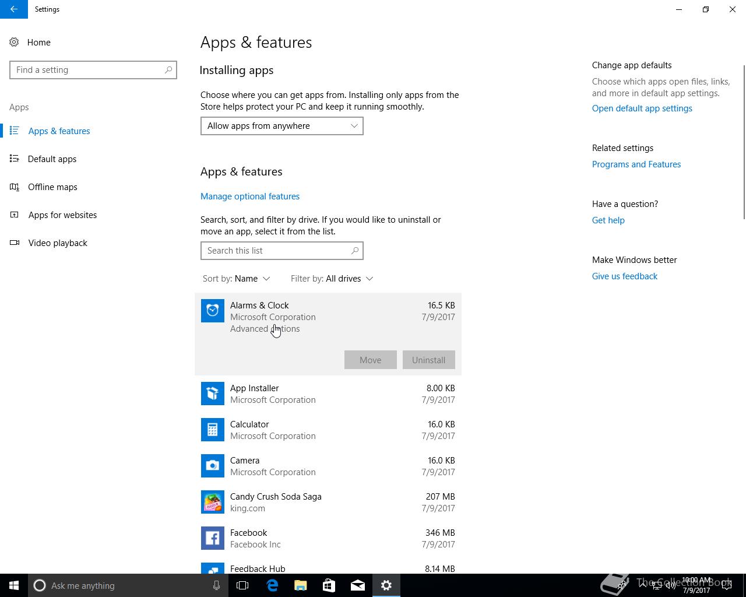Click Uninstall for Alarms & Clock
The height and width of the screenshot is (597, 746).
coord(429,360)
